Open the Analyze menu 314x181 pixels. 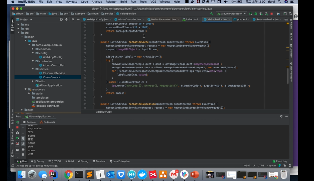coord(97,2)
